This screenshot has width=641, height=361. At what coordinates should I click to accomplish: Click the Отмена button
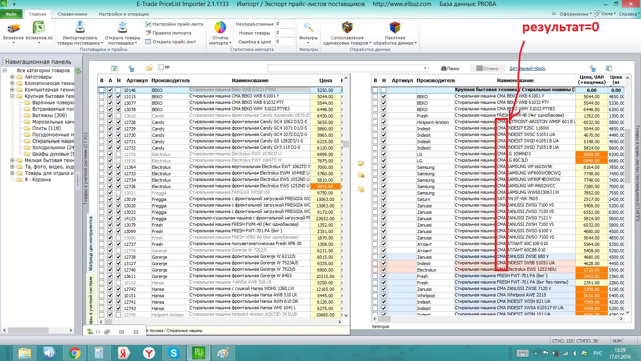click(487, 69)
